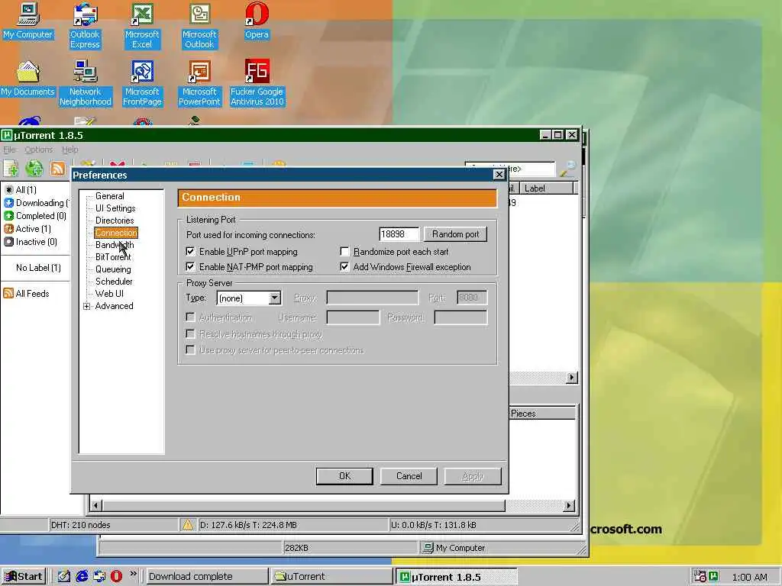Click the µTorrent search input field
Viewport: 782px width, 586px height.
pyautogui.click(x=509, y=169)
